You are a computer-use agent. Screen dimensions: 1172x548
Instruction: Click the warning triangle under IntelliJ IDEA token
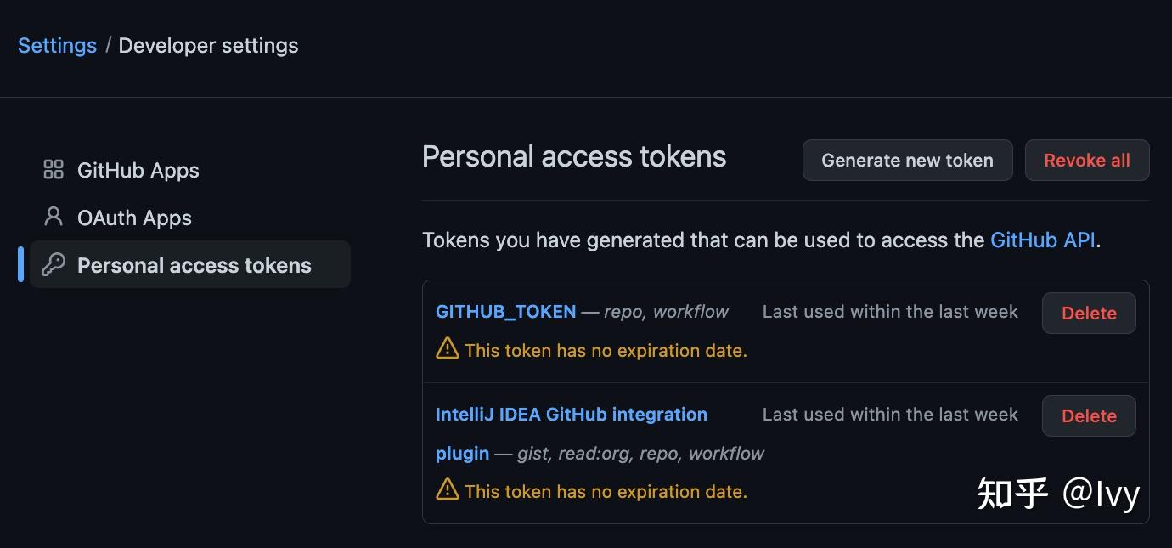click(x=446, y=491)
